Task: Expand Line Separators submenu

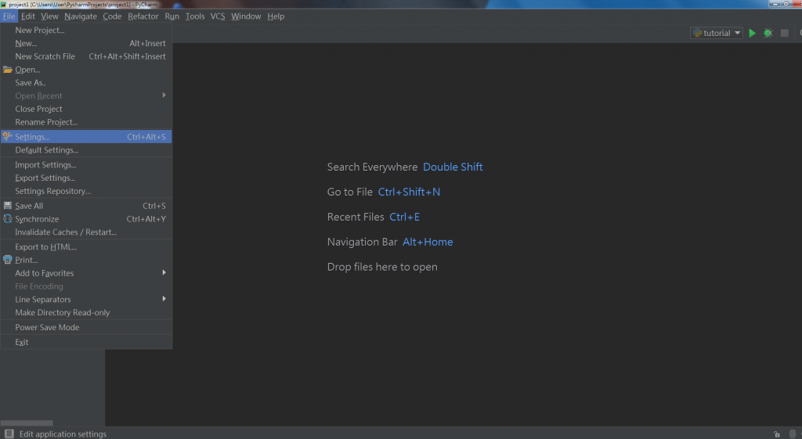Action: coord(86,300)
